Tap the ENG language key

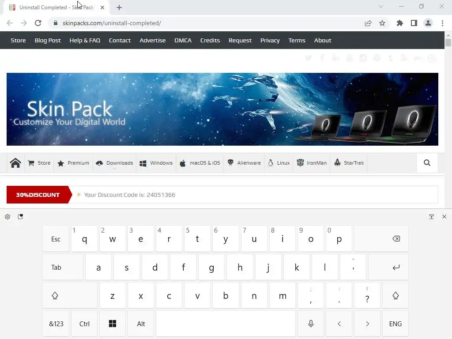coord(395,324)
